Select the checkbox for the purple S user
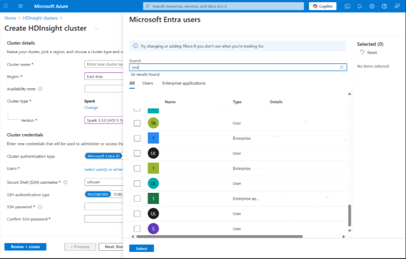The image size is (406, 259). 137,229
